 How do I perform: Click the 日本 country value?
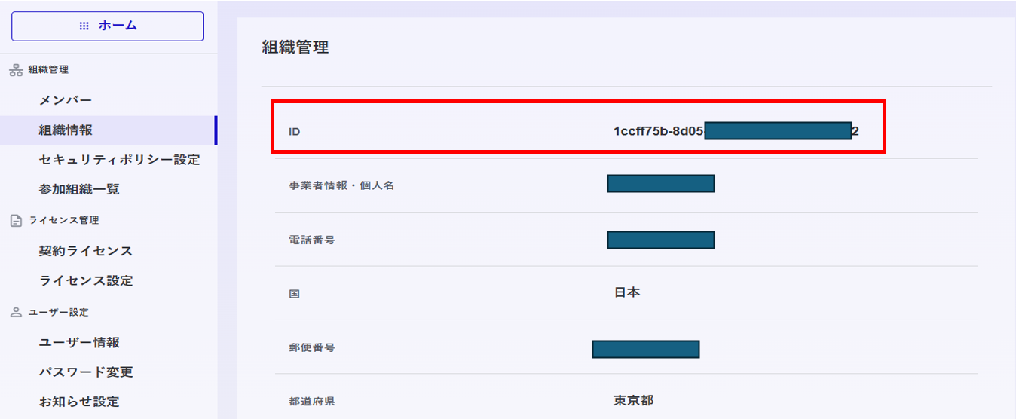[x=627, y=292]
